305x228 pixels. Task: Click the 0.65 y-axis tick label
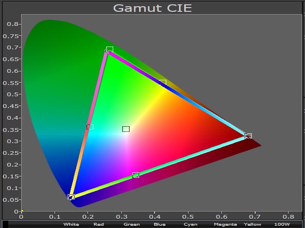click(x=10, y=59)
